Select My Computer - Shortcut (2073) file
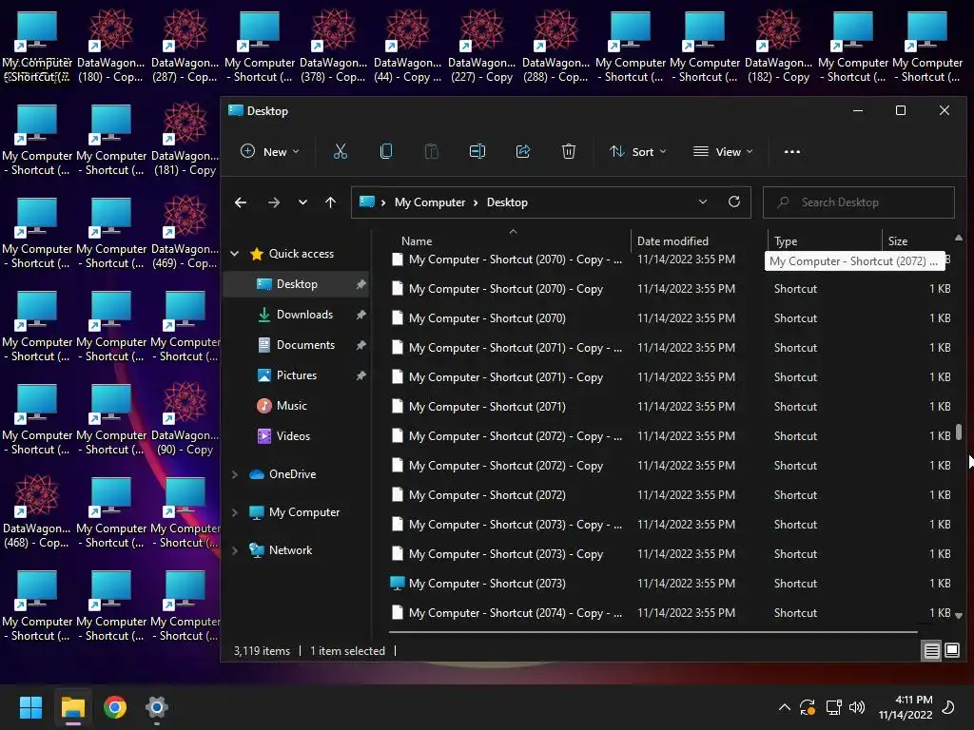Viewport: 974px width, 730px height. pyautogui.click(x=669, y=584)
